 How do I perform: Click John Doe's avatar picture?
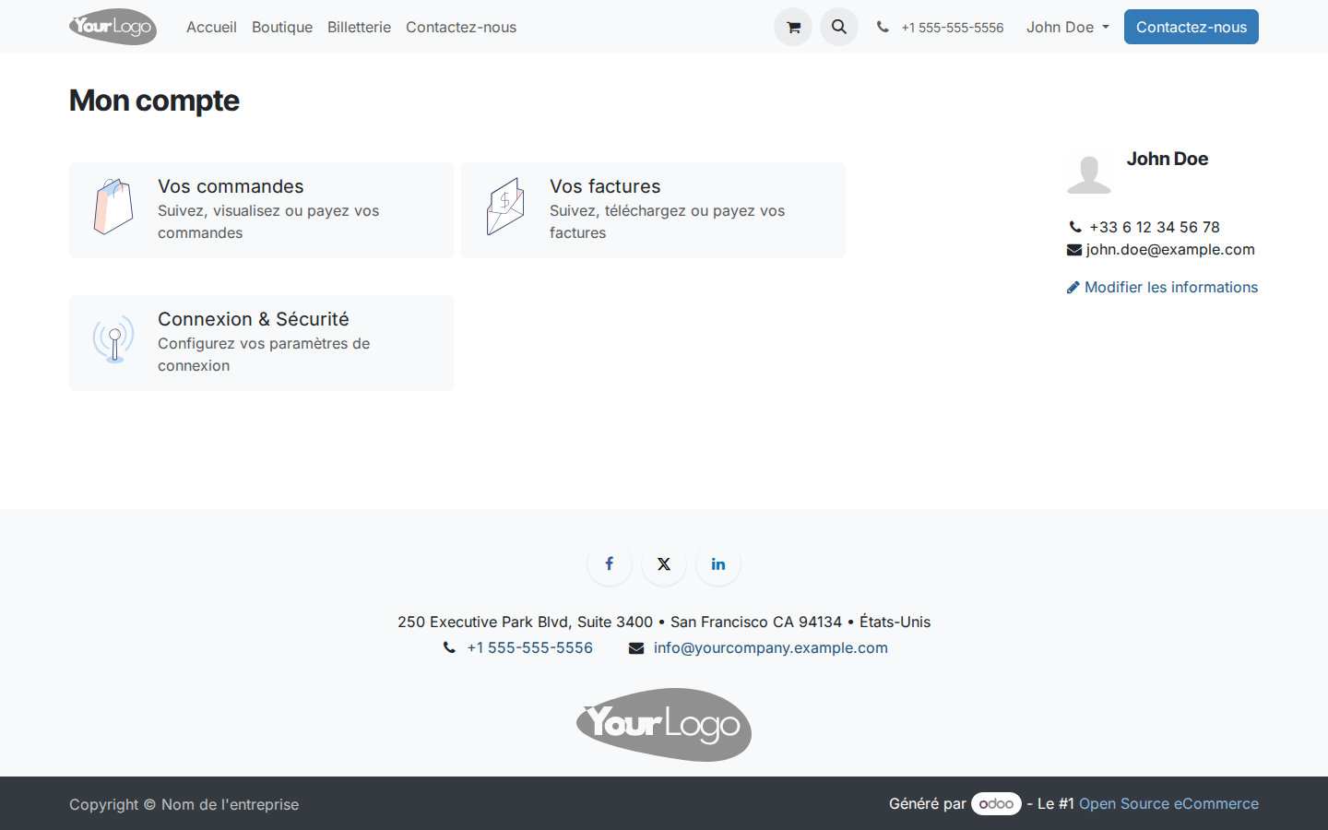[1089, 172]
